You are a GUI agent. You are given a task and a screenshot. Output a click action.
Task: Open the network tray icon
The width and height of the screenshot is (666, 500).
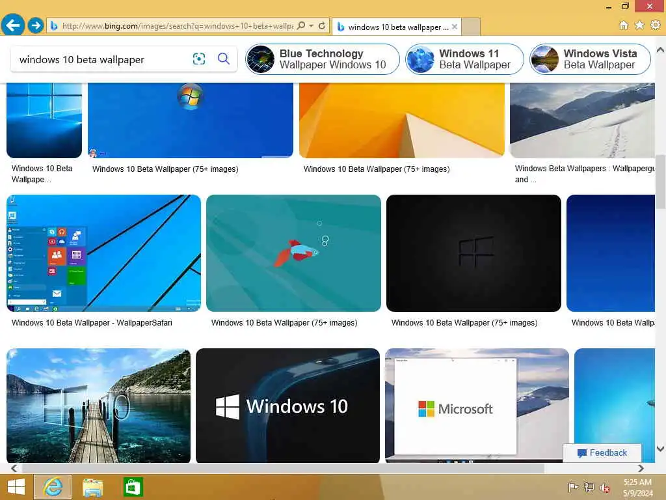tap(589, 487)
